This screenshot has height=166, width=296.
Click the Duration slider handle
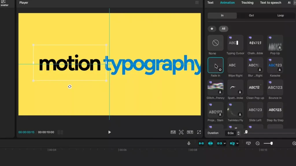click(x=246, y=132)
